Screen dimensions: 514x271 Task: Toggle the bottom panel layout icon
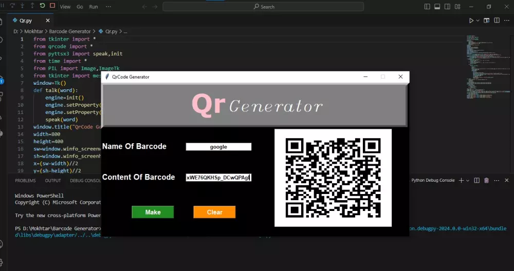pyautogui.click(x=437, y=7)
